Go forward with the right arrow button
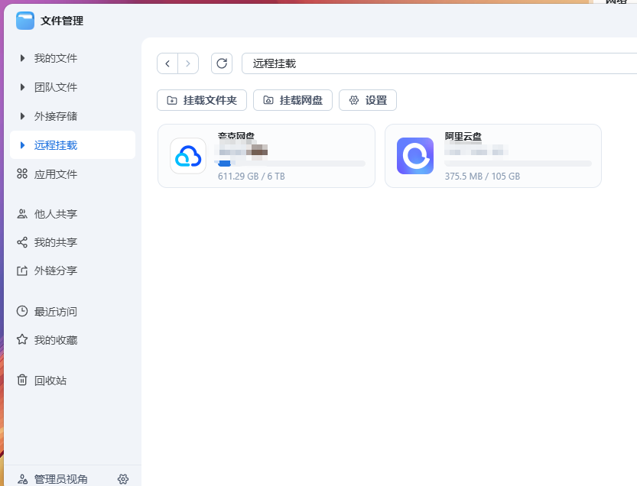This screenshot has height=486, width=637. click(x=188, y=63)
